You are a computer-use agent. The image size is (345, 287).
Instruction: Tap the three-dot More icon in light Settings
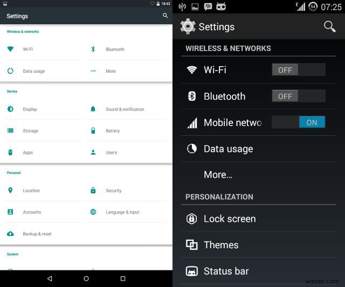click(x=93, y=71)
